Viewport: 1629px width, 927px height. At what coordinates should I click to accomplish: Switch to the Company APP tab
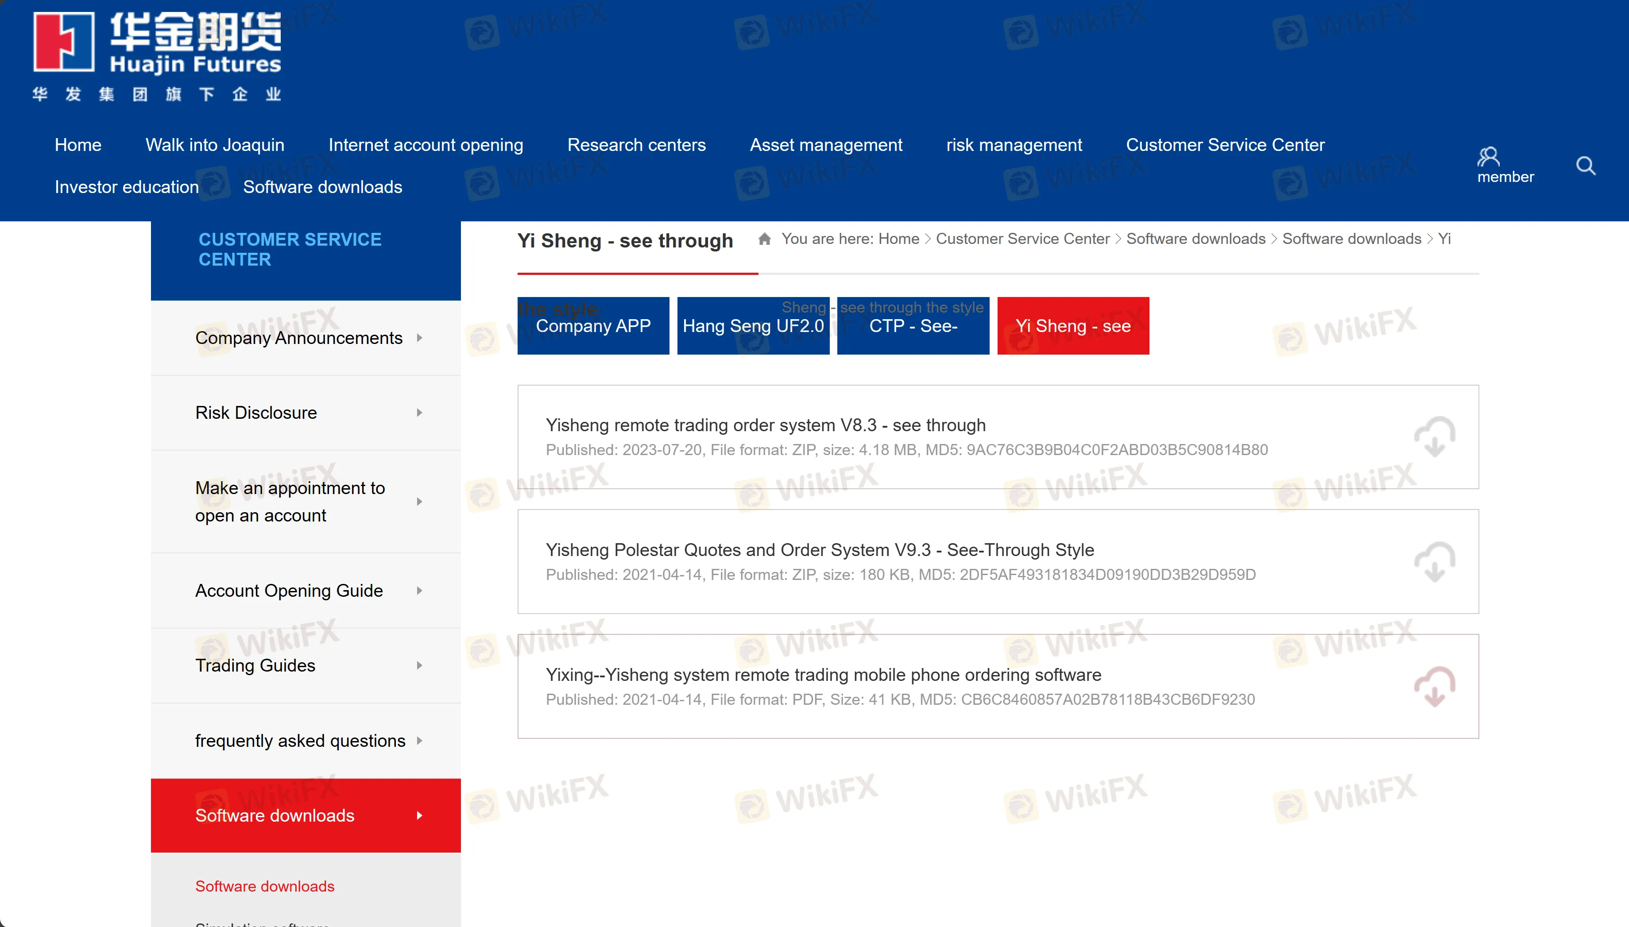(593, 326)
